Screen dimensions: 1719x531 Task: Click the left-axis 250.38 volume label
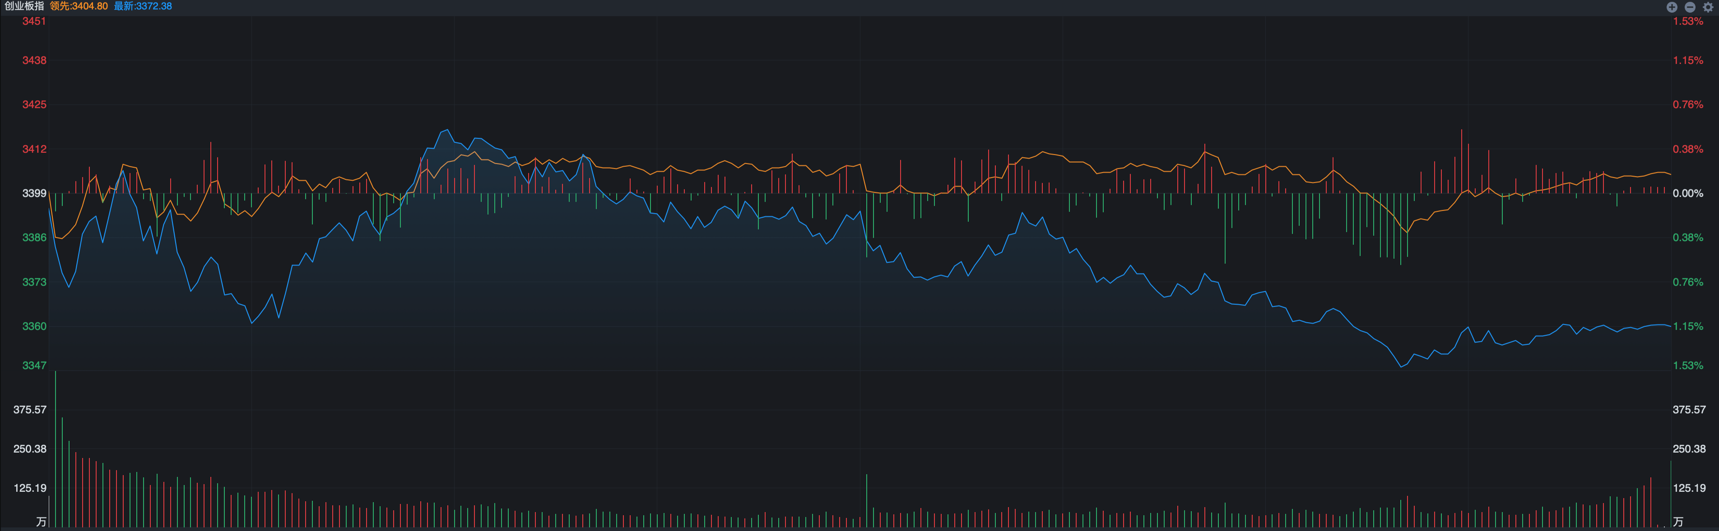point(30,449)
